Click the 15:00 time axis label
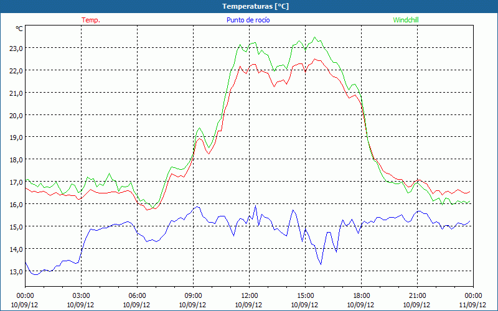The height and width of the screenshot is (311, 498). (305, 296)
